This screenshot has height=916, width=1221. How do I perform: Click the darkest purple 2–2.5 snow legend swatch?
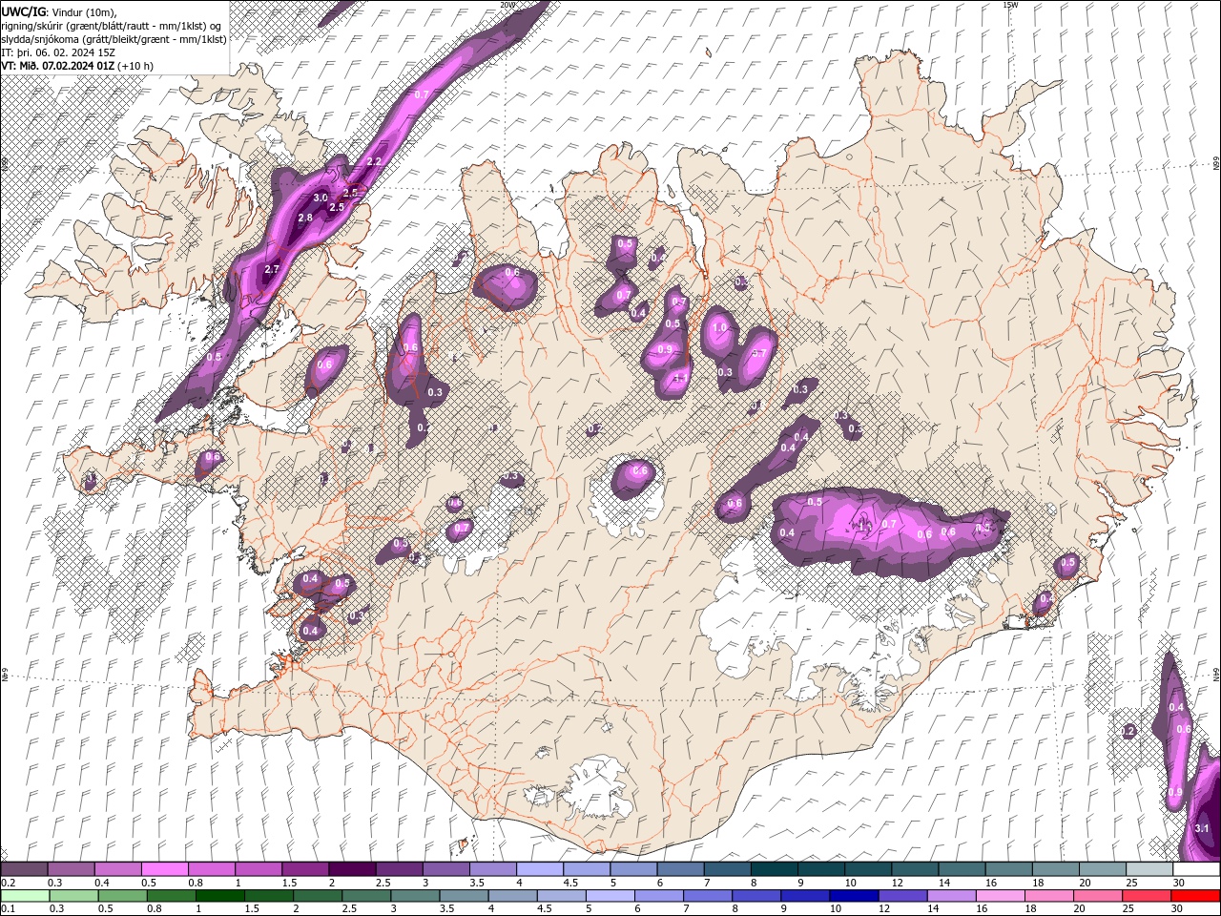tap(352, 869)
